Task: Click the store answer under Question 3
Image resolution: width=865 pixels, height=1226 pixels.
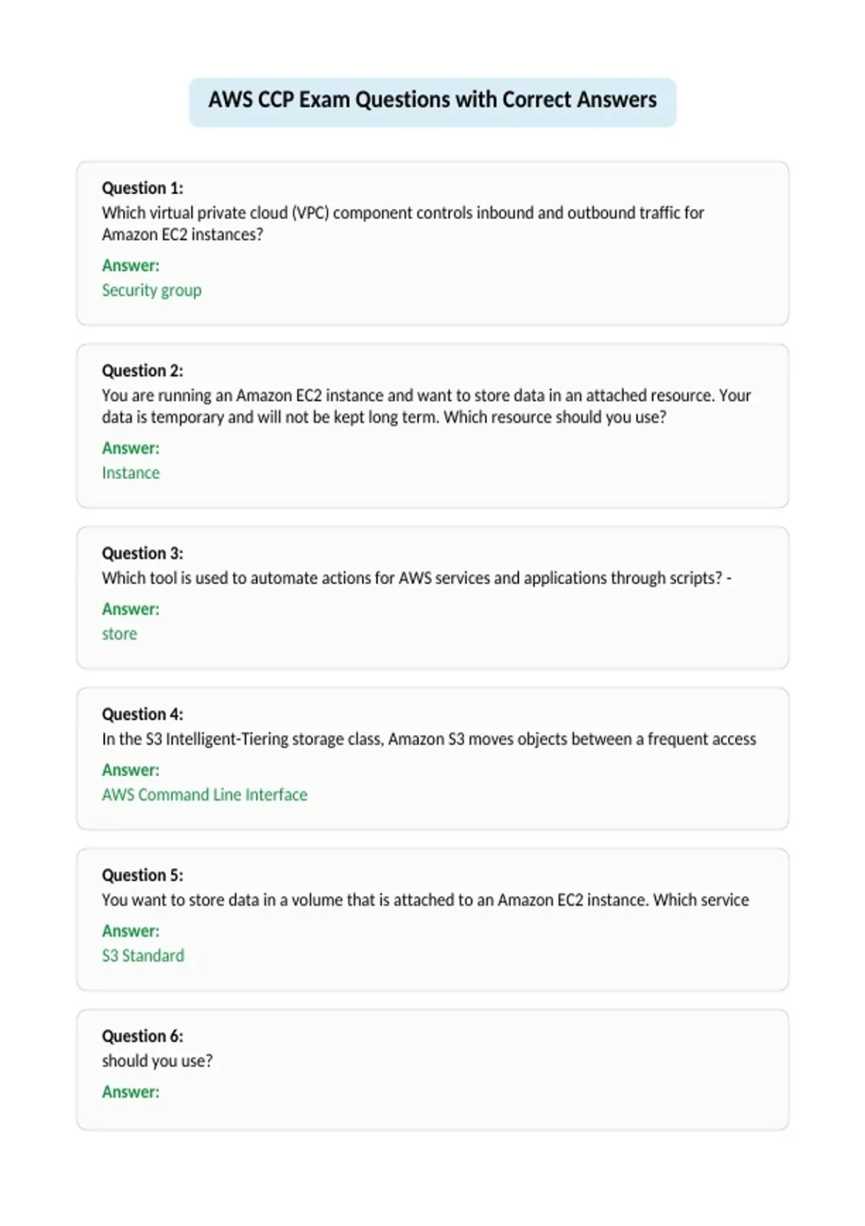Action: tap(119, 634)
